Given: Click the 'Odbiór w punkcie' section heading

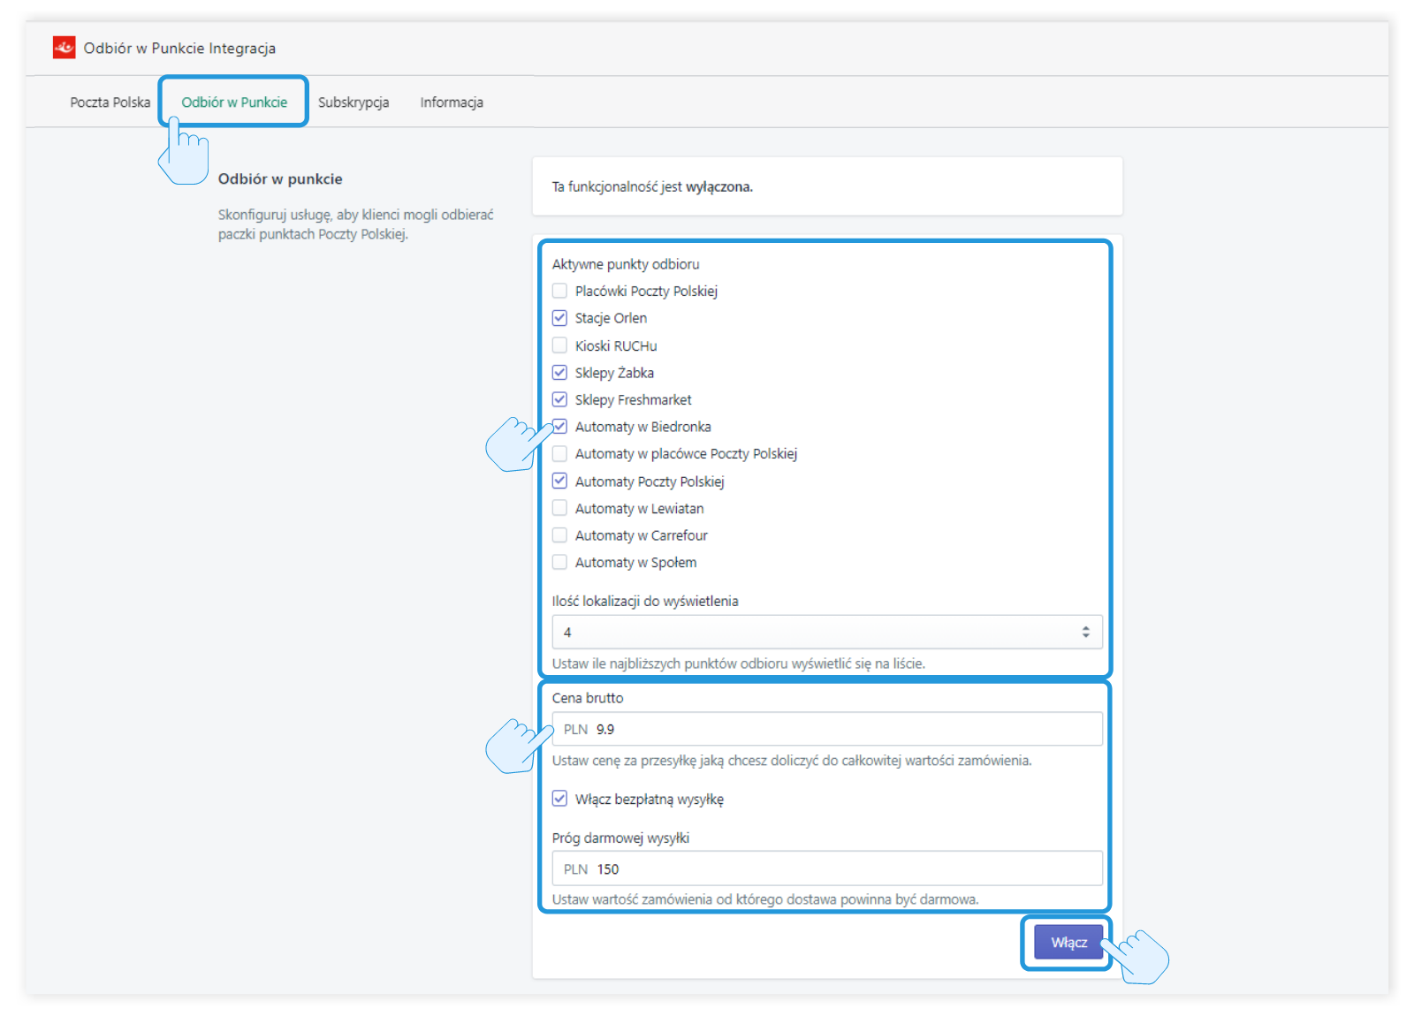Looking at the screenshot, I should [280, 179].
